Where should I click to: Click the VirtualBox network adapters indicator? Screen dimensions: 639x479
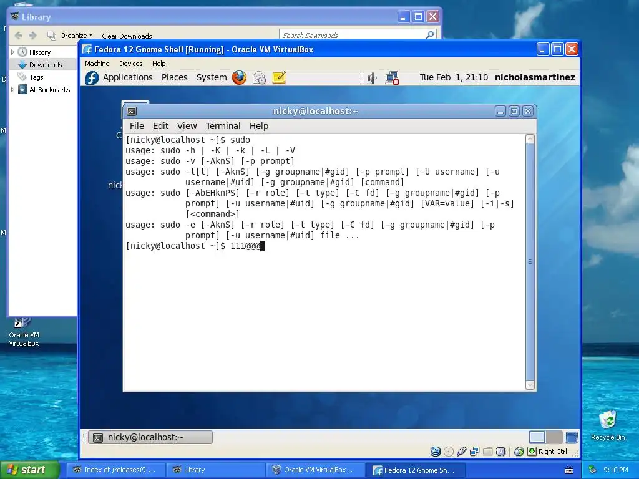pyautogui.click(x=474, y=452)
